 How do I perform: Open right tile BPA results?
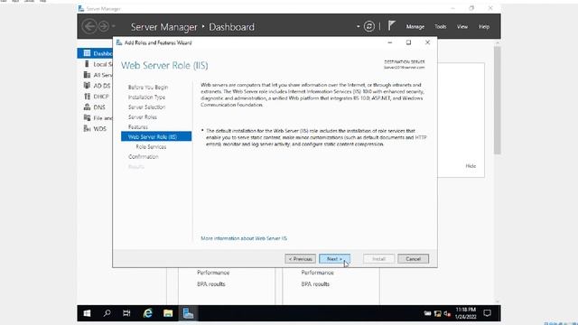(x=315, y=284)
